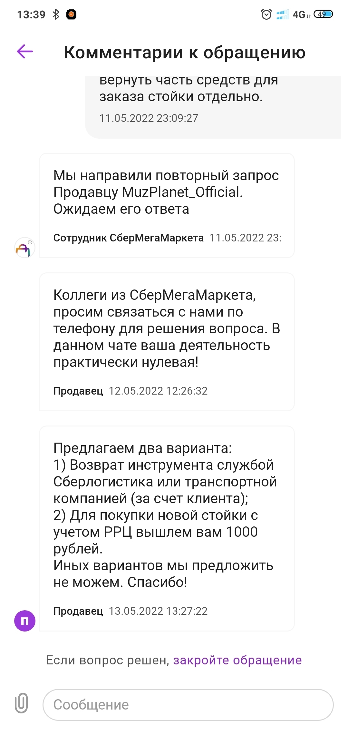Tap the 13:39 status bar clock

tap(31, 15)
